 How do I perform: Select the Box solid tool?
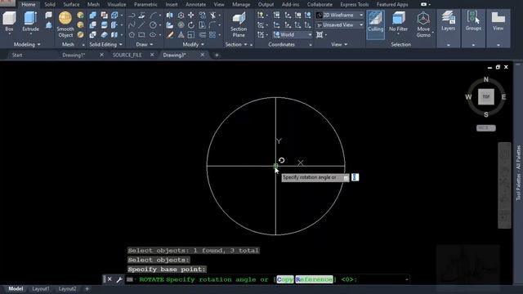click(x=9, y=21)
